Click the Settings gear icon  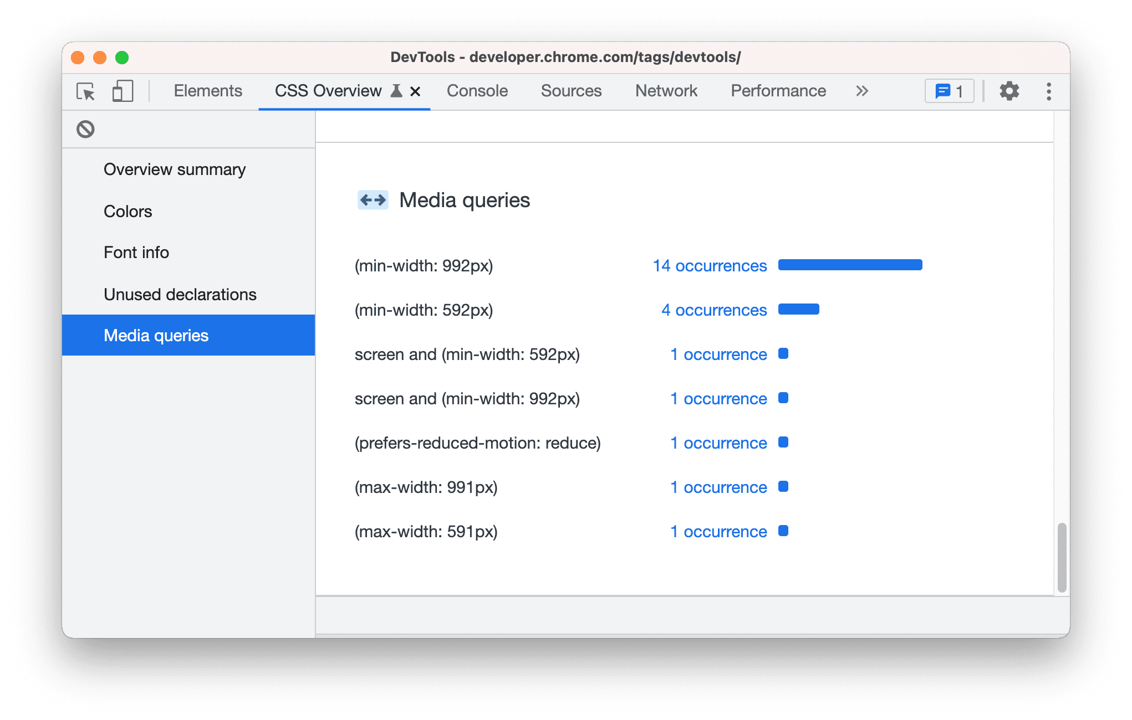[1009, 91]
